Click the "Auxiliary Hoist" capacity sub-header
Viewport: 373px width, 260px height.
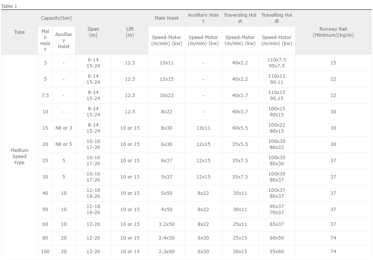[x=64, y=41]
